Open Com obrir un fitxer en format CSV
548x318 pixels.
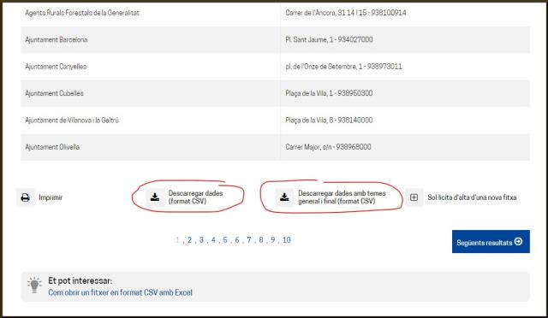[x=120, y=292]
